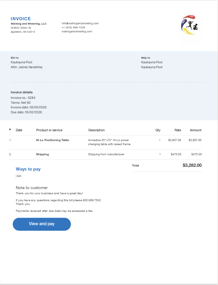Image resolution: width=218 pixels, height=285 pixels.
Task: Click the Description column header
Action: pos(96,130)
